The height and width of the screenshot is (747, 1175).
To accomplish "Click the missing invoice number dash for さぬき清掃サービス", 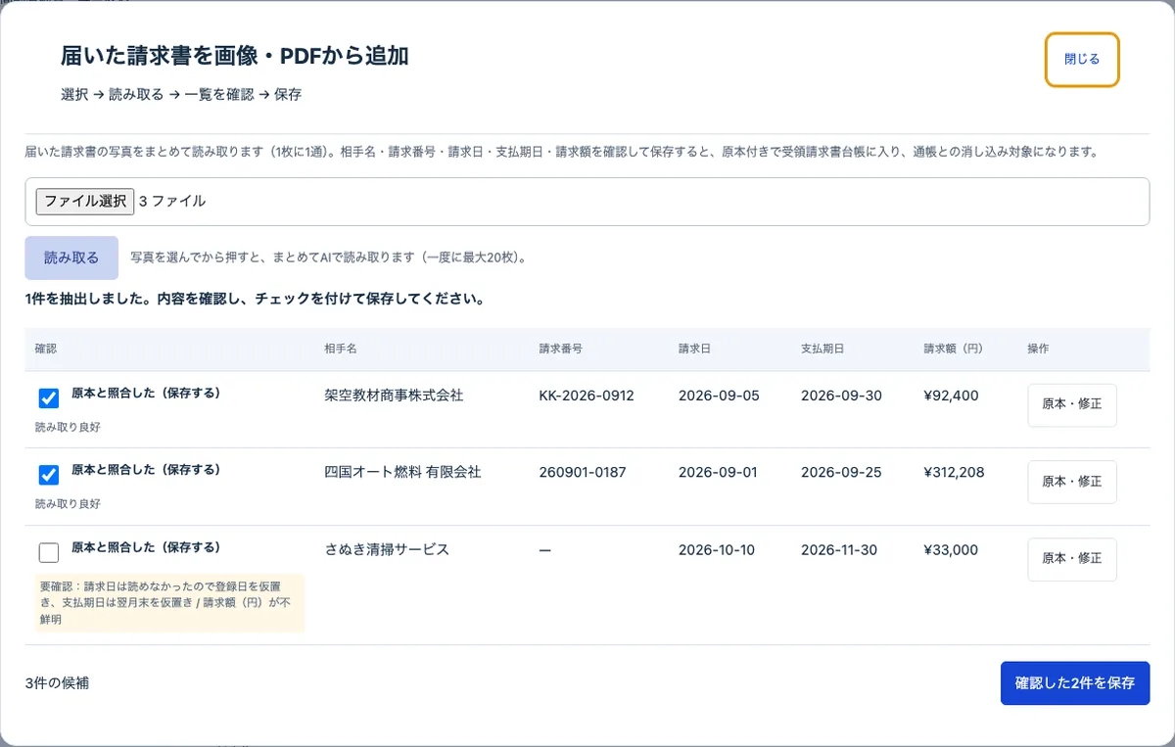I will pyautogui.click(x=545, y=550).
